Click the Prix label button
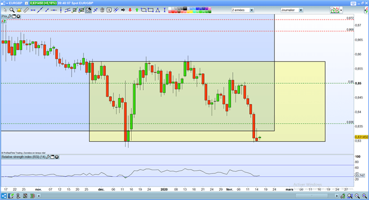The width and height of the screenshot is (369, 200). [x=4, y=16]
